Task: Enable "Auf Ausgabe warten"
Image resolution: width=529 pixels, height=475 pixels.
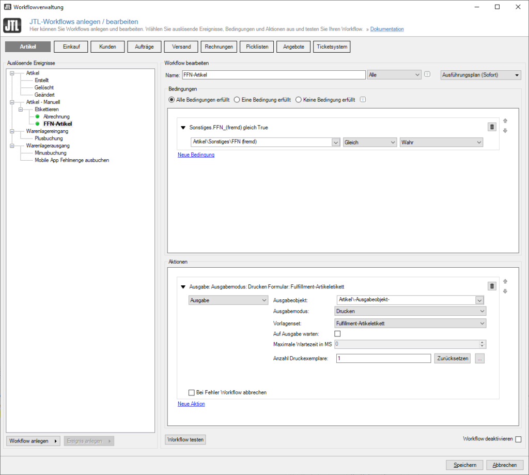Action: (x=338, y=333)
